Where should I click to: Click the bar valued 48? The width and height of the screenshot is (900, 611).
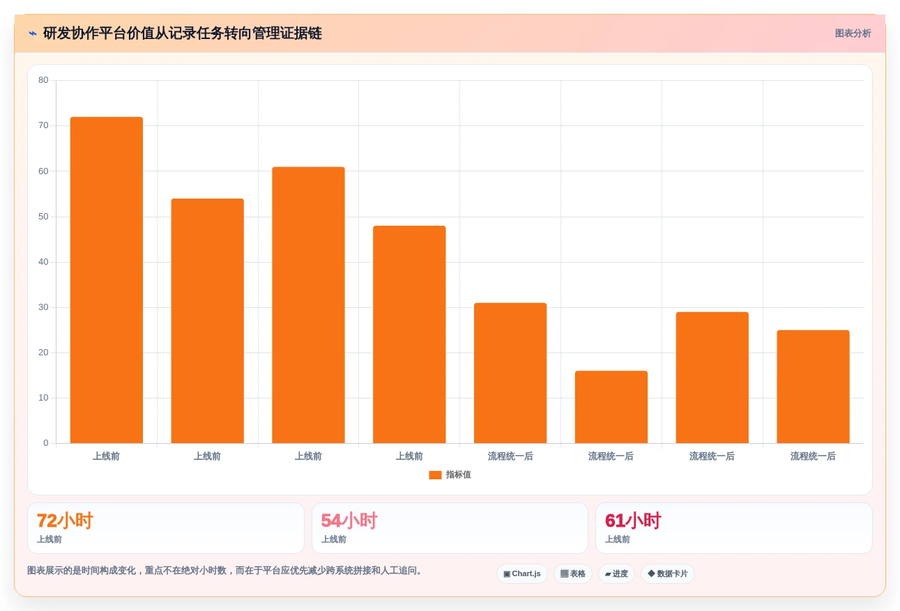(x=409, y=334)
